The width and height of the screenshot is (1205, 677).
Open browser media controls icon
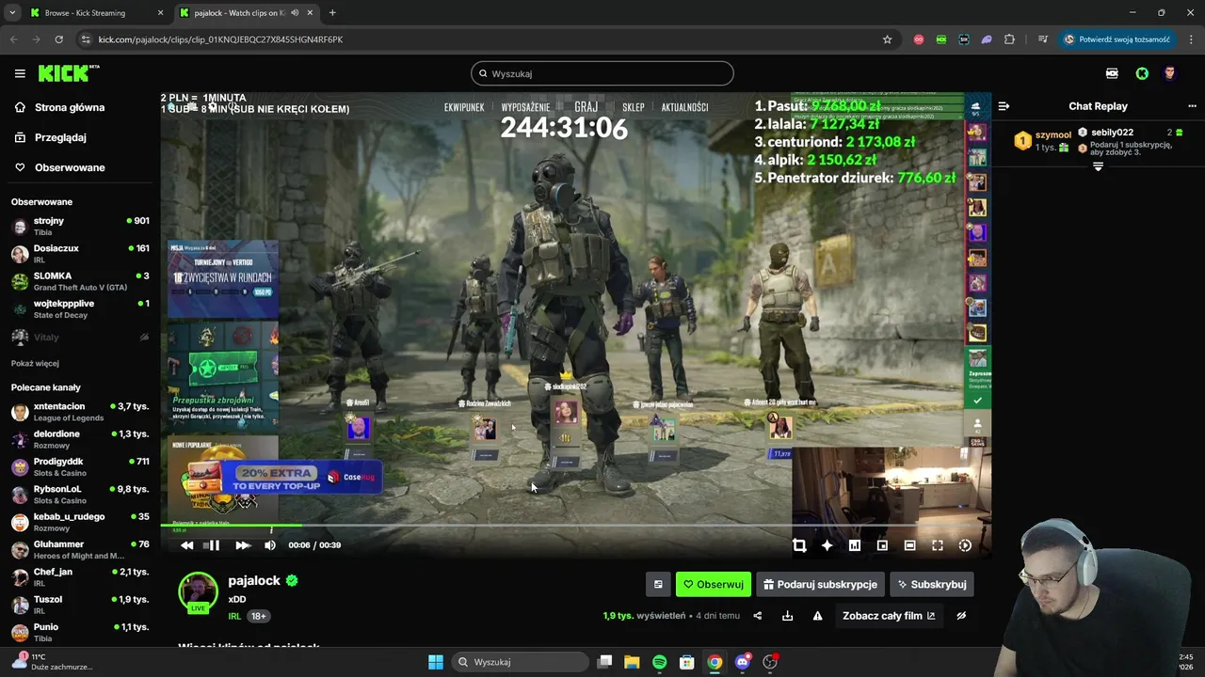pos(1042,39)
